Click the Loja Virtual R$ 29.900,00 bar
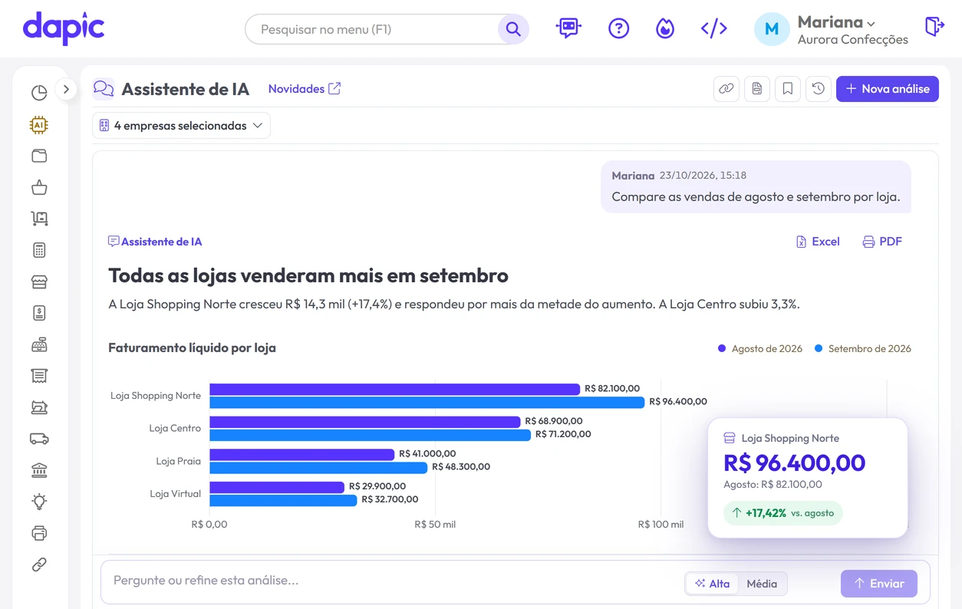This screenshot has height=609, width=962. coord(277,487)
